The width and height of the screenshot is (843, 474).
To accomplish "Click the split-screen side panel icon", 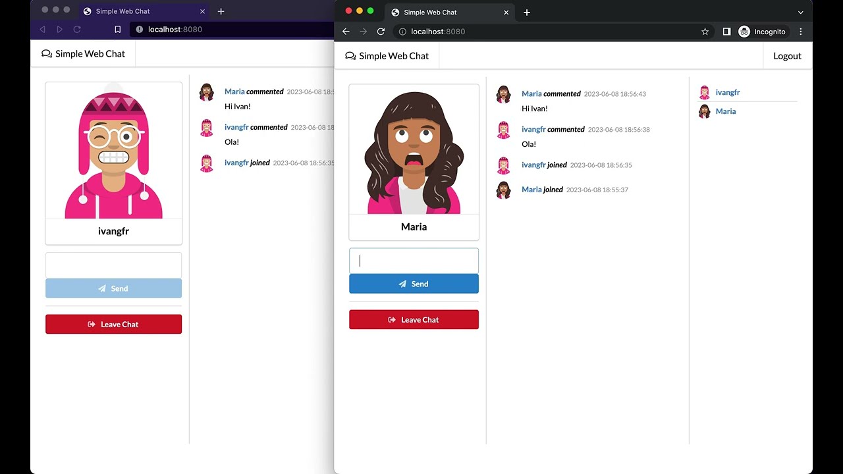I will click(726, 31).
